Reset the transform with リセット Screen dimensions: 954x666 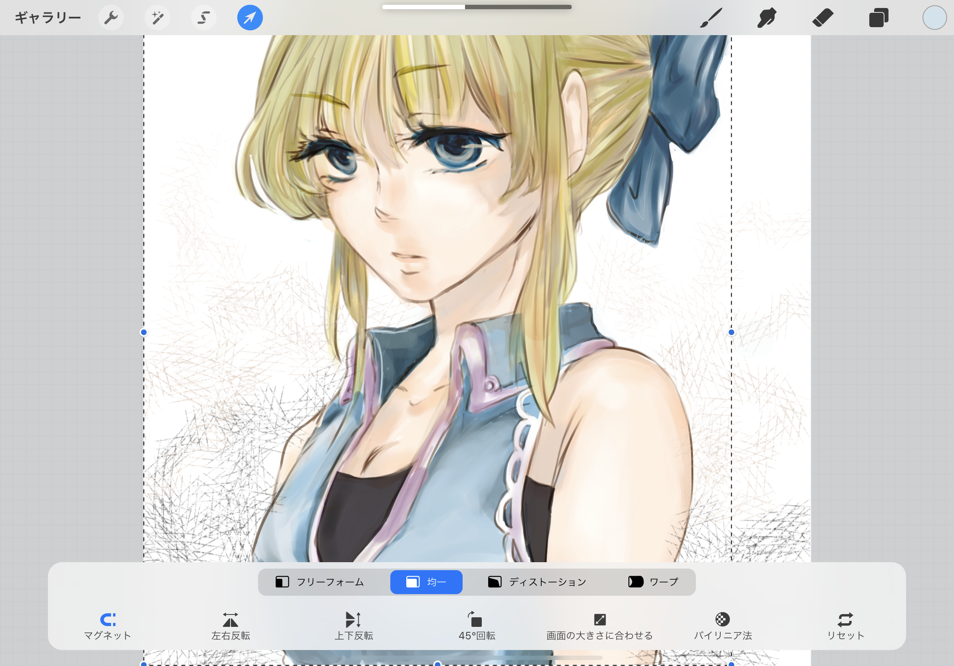[845, 626]
